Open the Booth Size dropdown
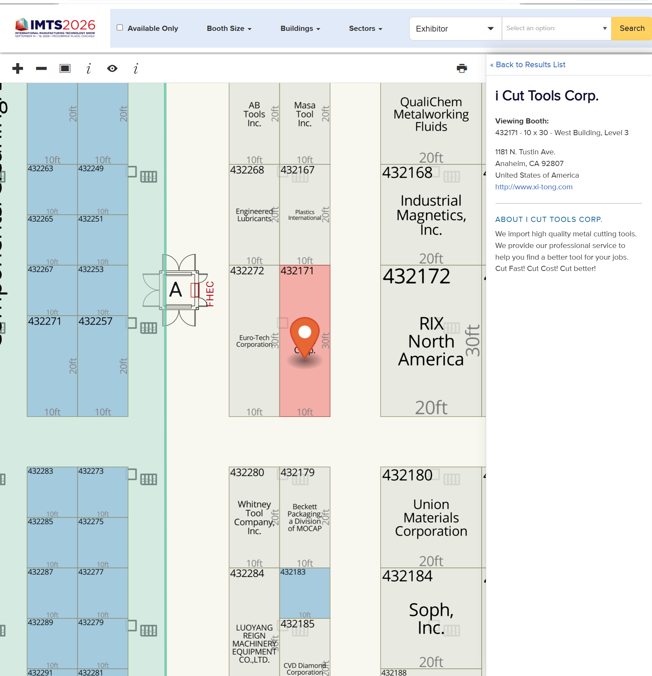Image resolution: width=652 pixels, height=676 pixels. click(x=229, y=28)
